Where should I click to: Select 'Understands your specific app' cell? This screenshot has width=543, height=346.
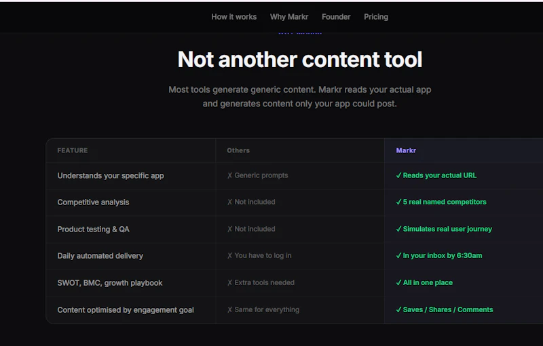(111, 176)
